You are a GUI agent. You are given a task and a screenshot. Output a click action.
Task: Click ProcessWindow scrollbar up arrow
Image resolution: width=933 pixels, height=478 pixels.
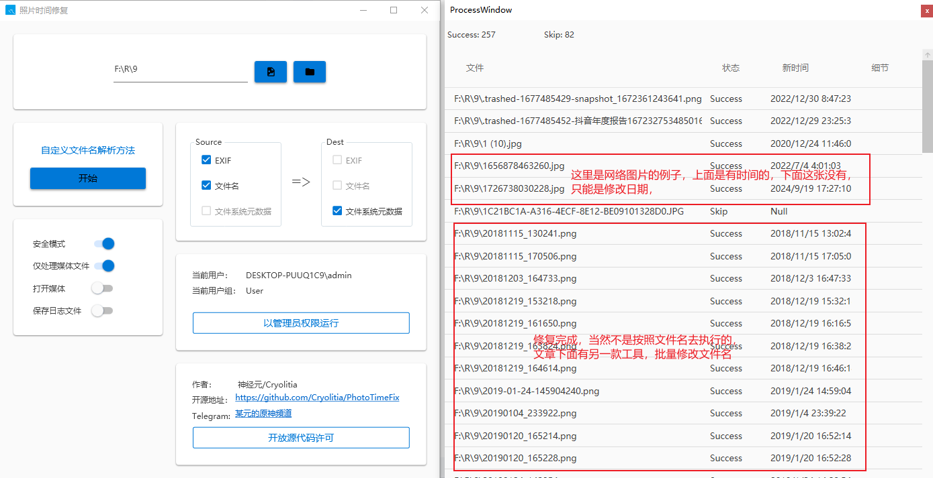tap(928, 55)
